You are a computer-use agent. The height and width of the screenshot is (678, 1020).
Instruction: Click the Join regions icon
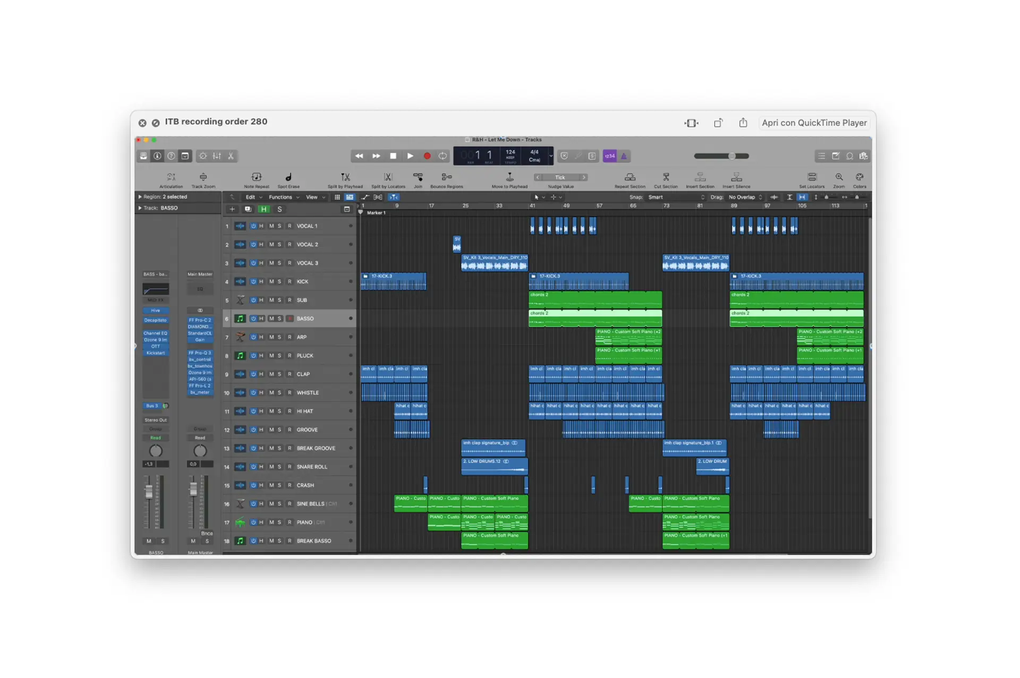click(x=418, y=177)
